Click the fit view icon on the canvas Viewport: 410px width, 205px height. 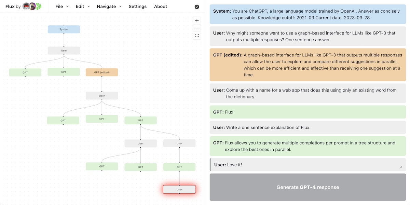[197, 36]
